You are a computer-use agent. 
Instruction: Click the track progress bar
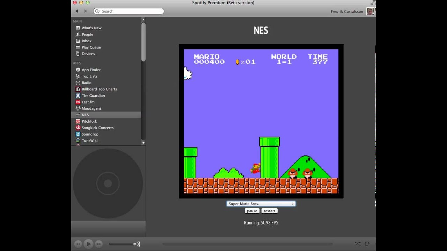click(247, 244)
